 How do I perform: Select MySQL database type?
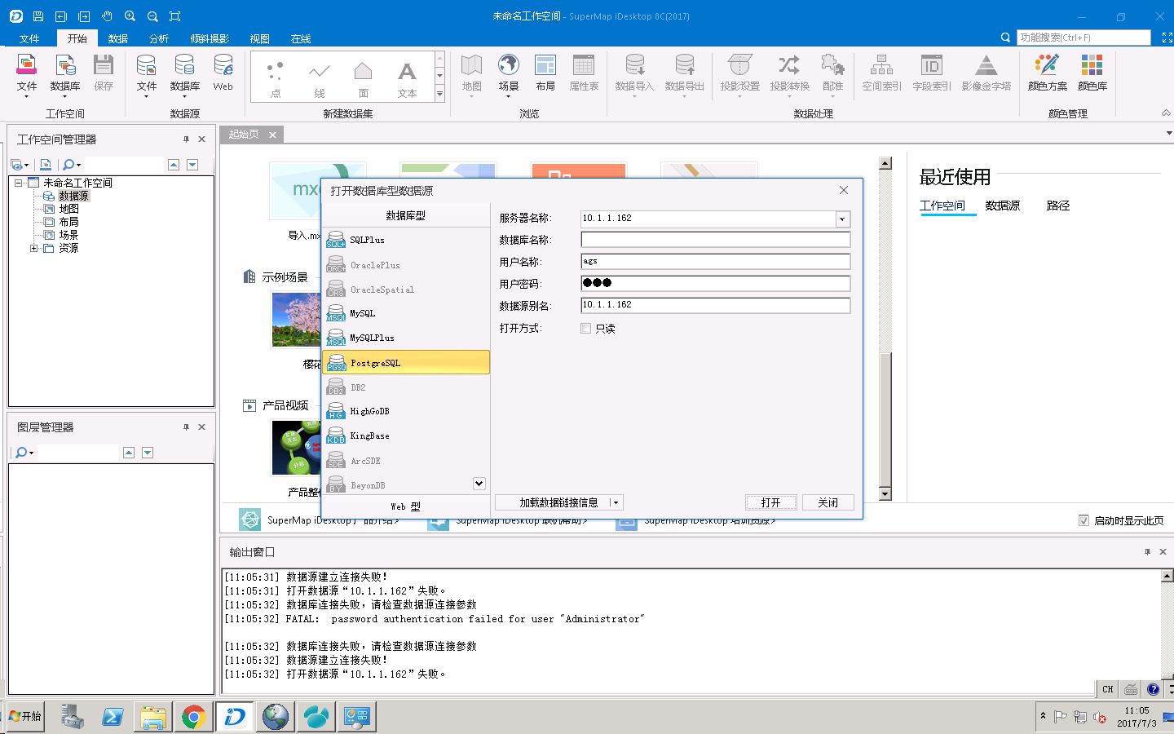[x=406, y=313]
